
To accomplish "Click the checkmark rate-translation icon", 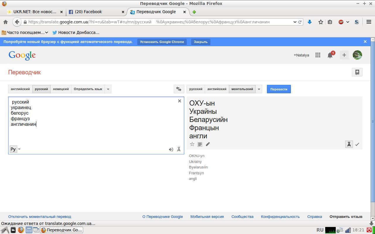I will [x=357, y=144].
